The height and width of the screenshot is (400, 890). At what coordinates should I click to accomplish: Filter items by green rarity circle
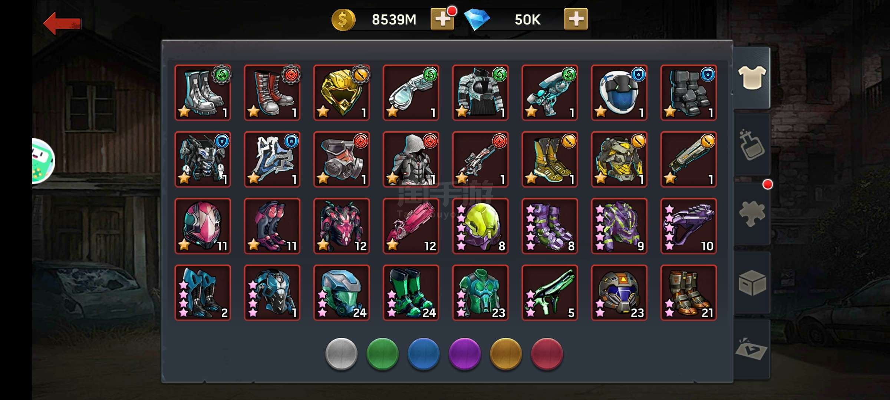tap(382, 354)
